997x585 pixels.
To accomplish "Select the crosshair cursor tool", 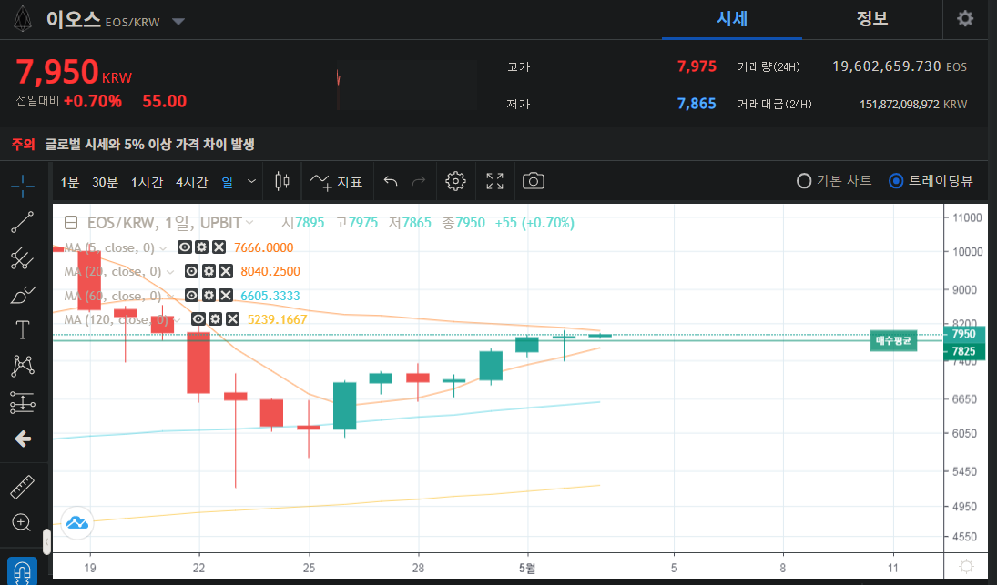I will pyautogui.click(x=23, y=186).
